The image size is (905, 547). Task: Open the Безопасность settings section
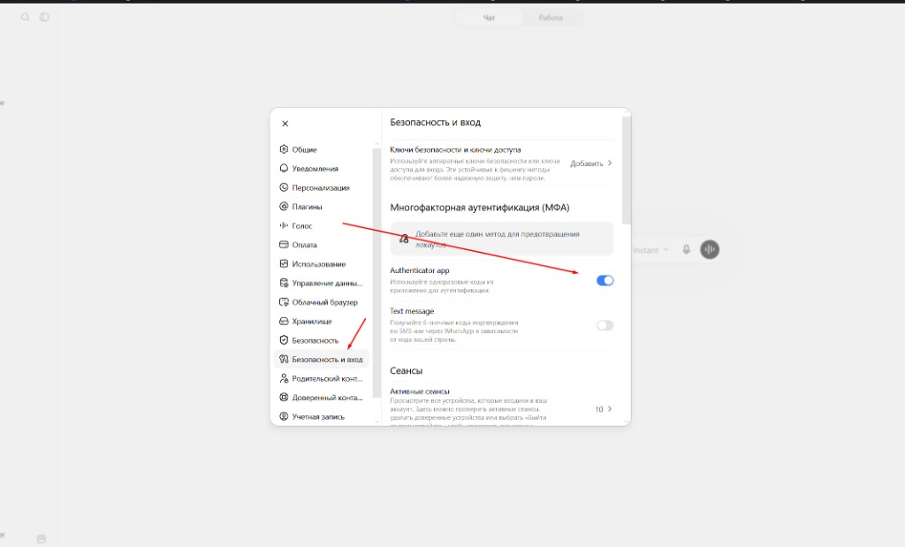[322, 340]
